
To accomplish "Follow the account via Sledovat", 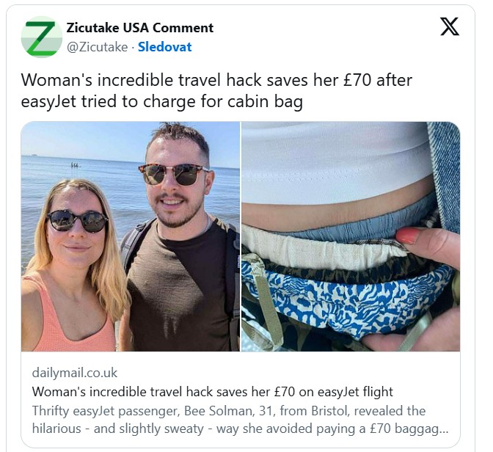I will [x=165, y=47].
